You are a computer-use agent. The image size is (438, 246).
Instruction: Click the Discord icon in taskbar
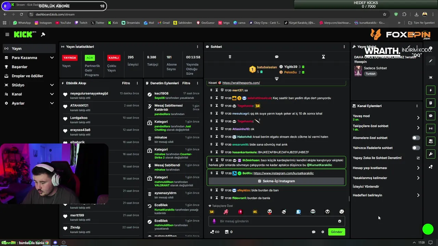coord(55,243)
